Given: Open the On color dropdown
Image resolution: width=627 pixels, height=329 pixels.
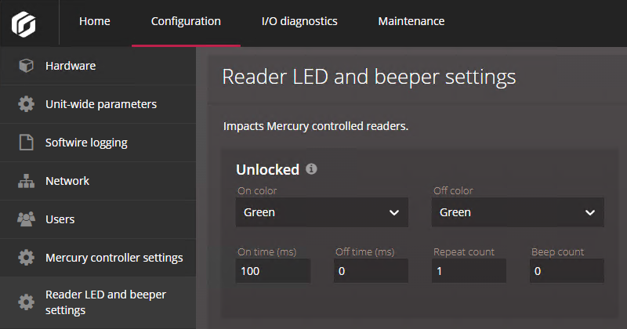Looking at the screenshot, I should tap(321, 212).
